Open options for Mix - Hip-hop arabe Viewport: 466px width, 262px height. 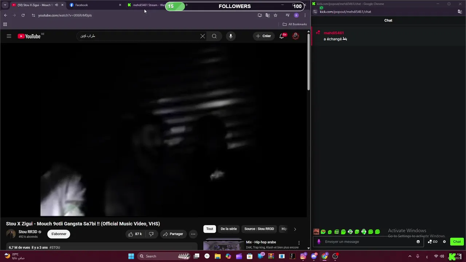pos(299,243)
